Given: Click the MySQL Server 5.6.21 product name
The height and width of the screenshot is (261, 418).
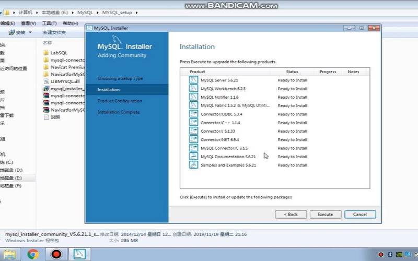Looking at the screenshot, I should (219, 80).
